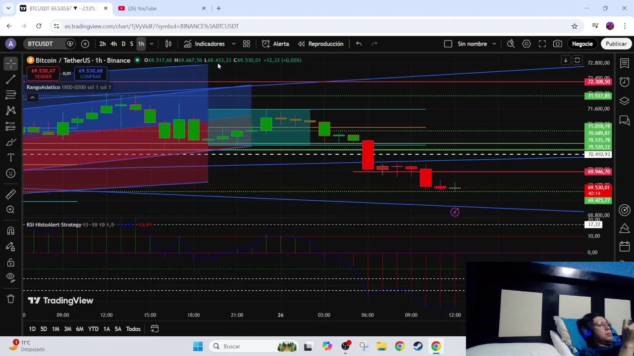Select the Todos date range
The height and width of the screenshot is (356, 634).
click(x=133, y=329)
